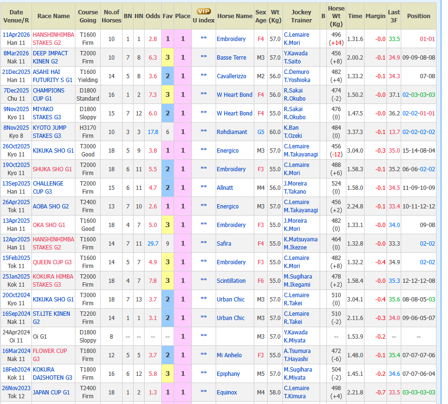448x404 pixels.
Task: Open the MIYAKO STAKES G3 race link
Action: point(47,113)
